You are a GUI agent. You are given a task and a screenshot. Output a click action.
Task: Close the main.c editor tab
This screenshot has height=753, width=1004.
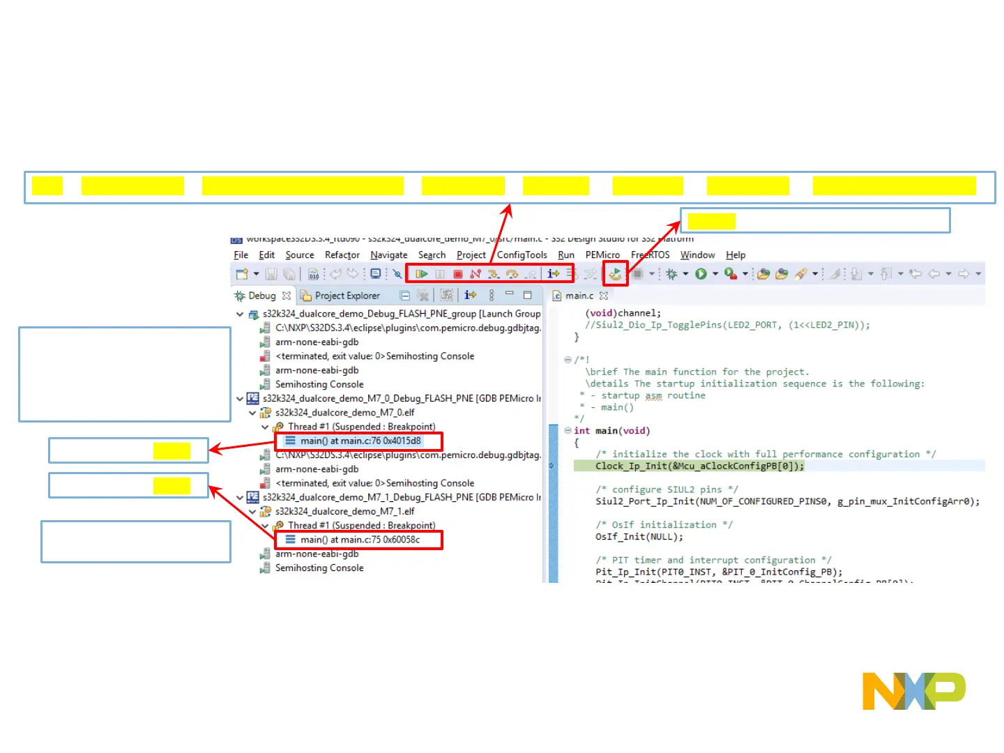[x=604, y=296]
